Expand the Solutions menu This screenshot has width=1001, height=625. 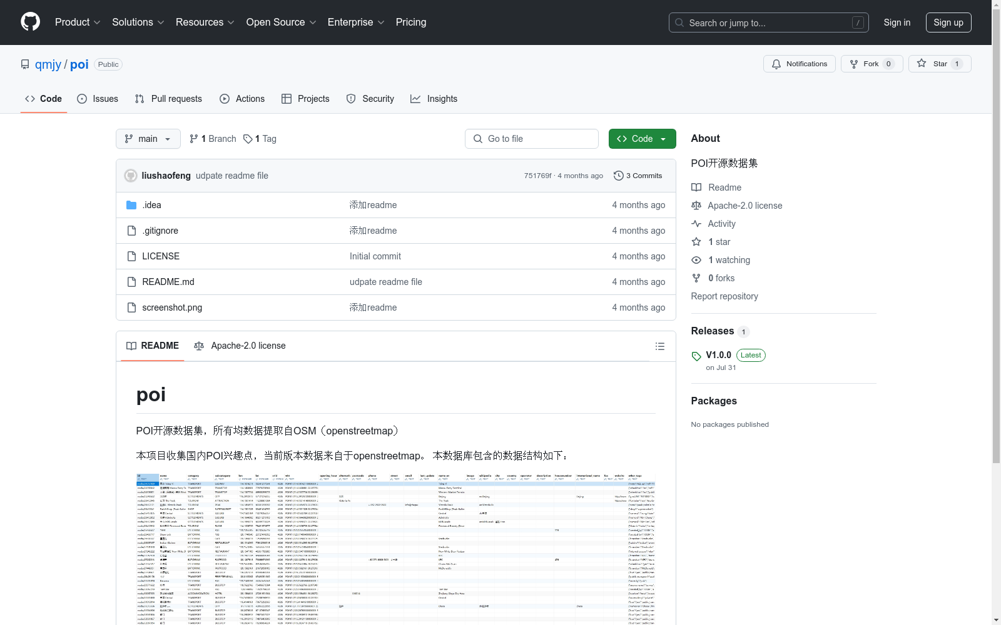click(x=138, y=22)
